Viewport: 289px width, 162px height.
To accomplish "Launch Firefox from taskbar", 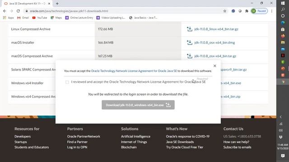I will 283,36.
